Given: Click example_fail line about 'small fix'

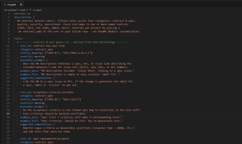Looking at the screenshot, I should [x=70, y=74].
